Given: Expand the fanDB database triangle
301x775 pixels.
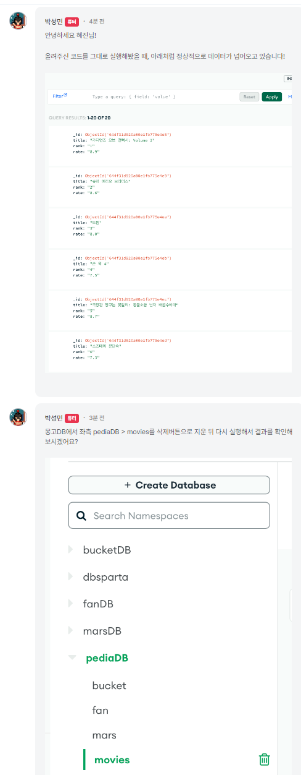Looking at the screenshot, I should 71,604.
